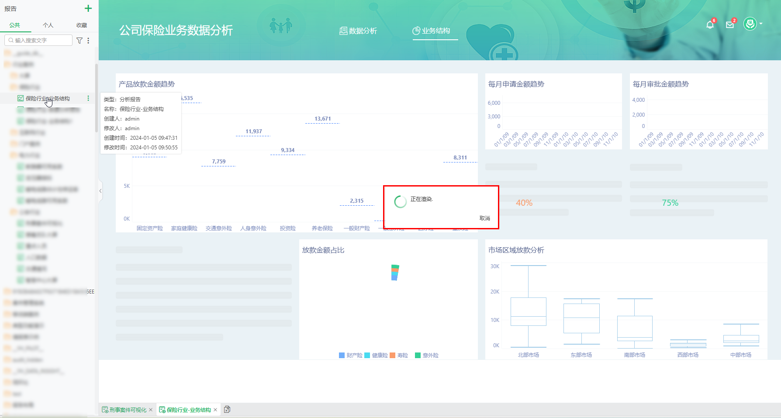
Task: Switch to the 收藏 tab
Action: click(82, 25)
